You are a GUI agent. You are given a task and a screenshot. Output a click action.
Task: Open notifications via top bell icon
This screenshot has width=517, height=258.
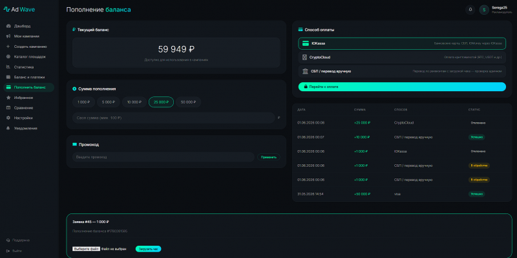point(470,10)
